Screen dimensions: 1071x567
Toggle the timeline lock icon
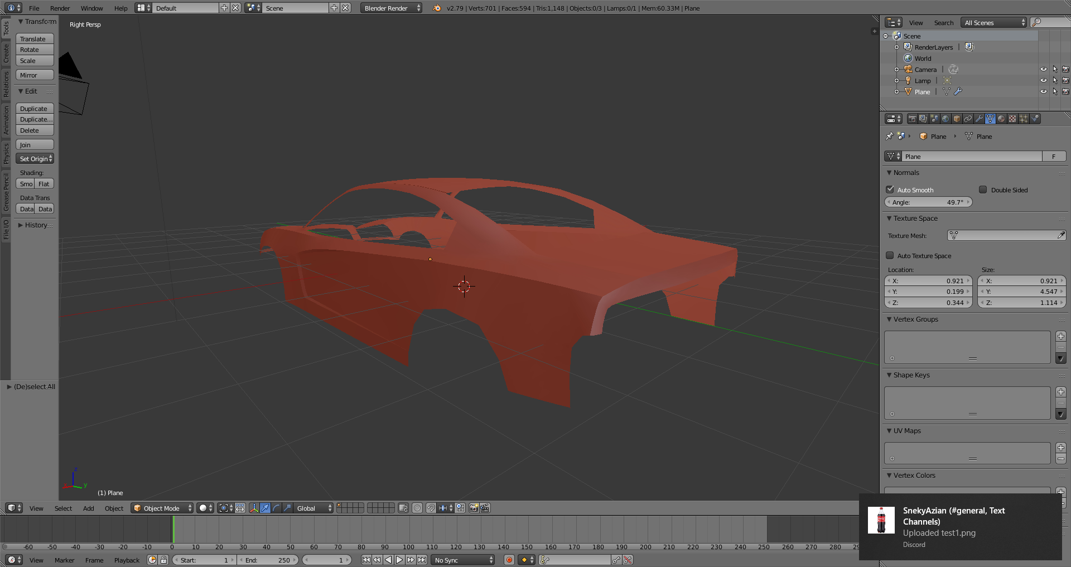(163, 560)
